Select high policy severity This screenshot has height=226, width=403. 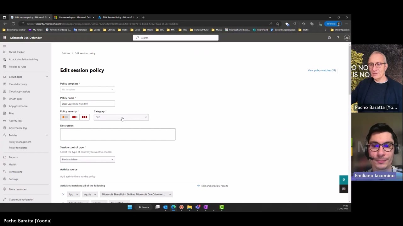click(x=84, y=117)
